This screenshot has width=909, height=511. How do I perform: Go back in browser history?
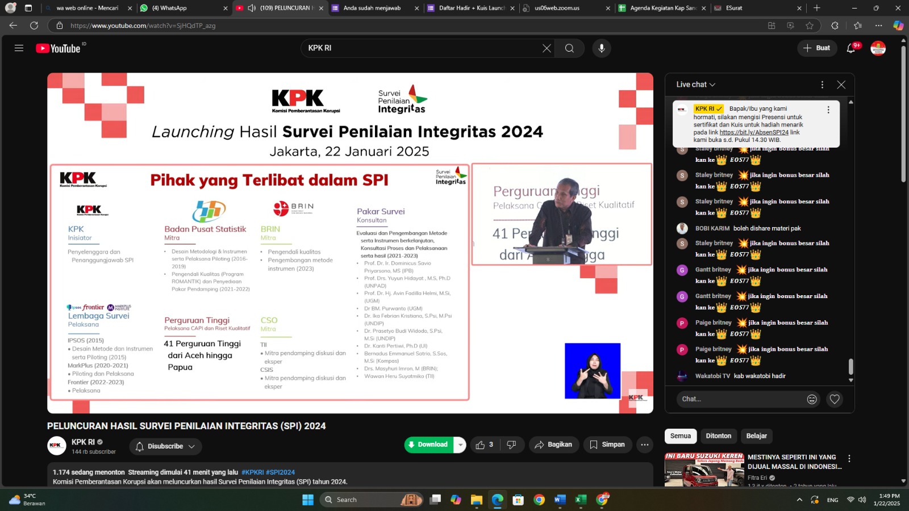coord(13,26)
